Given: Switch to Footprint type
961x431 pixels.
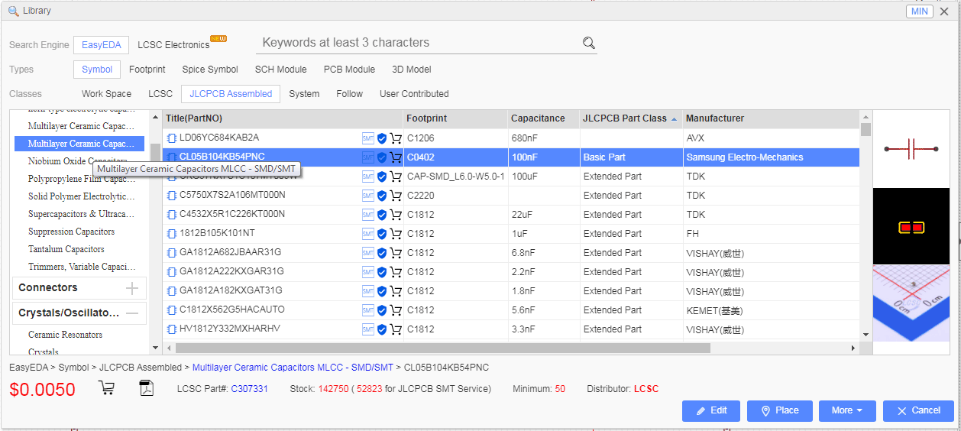Looking at the screenshot, I should [147, 70].
